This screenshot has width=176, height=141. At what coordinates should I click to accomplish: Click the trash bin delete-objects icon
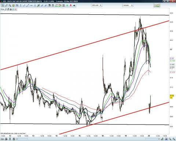coord(53,6)
